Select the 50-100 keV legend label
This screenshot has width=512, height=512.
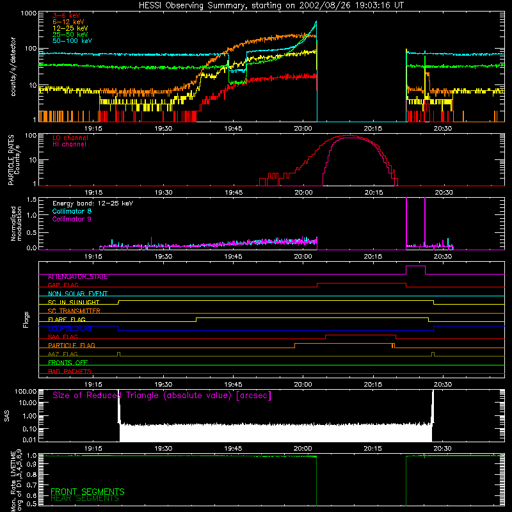72,41
